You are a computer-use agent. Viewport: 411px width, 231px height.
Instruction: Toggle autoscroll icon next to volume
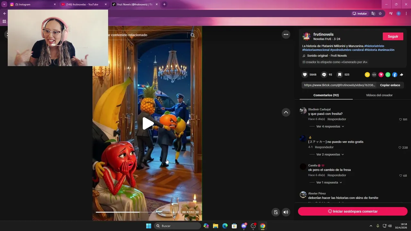click(x=275, y=212)
